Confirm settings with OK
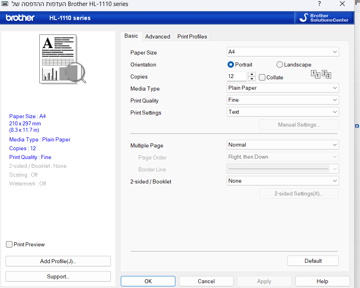This screenshot has height=288, width=360. pos(148,281)
